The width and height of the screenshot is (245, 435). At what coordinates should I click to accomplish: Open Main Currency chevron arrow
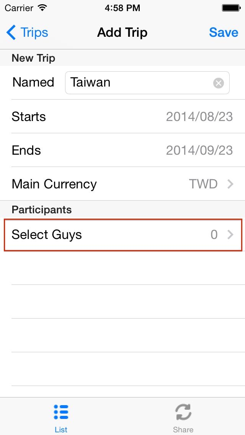point(230,184)
